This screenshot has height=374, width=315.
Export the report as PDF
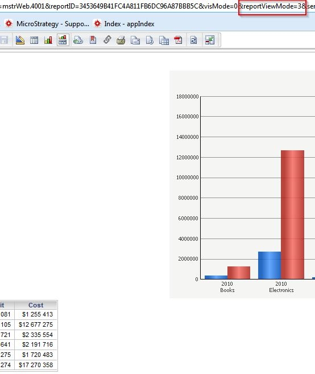(x=178, y=40)
